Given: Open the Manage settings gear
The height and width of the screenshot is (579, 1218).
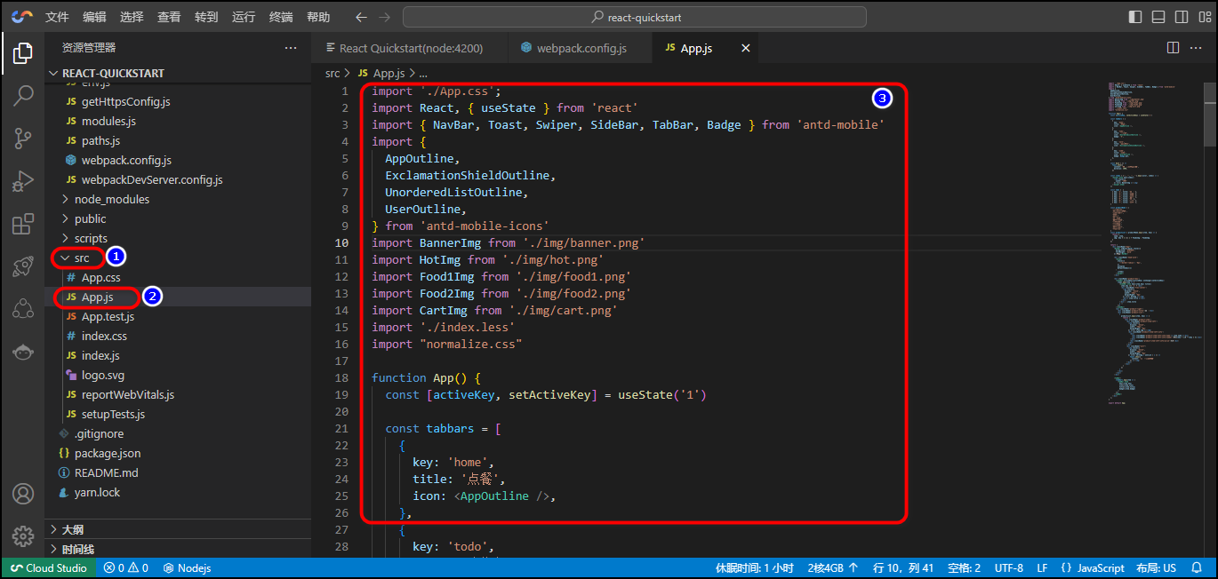Looking at the screenshot, I should (x=23, y=535).
